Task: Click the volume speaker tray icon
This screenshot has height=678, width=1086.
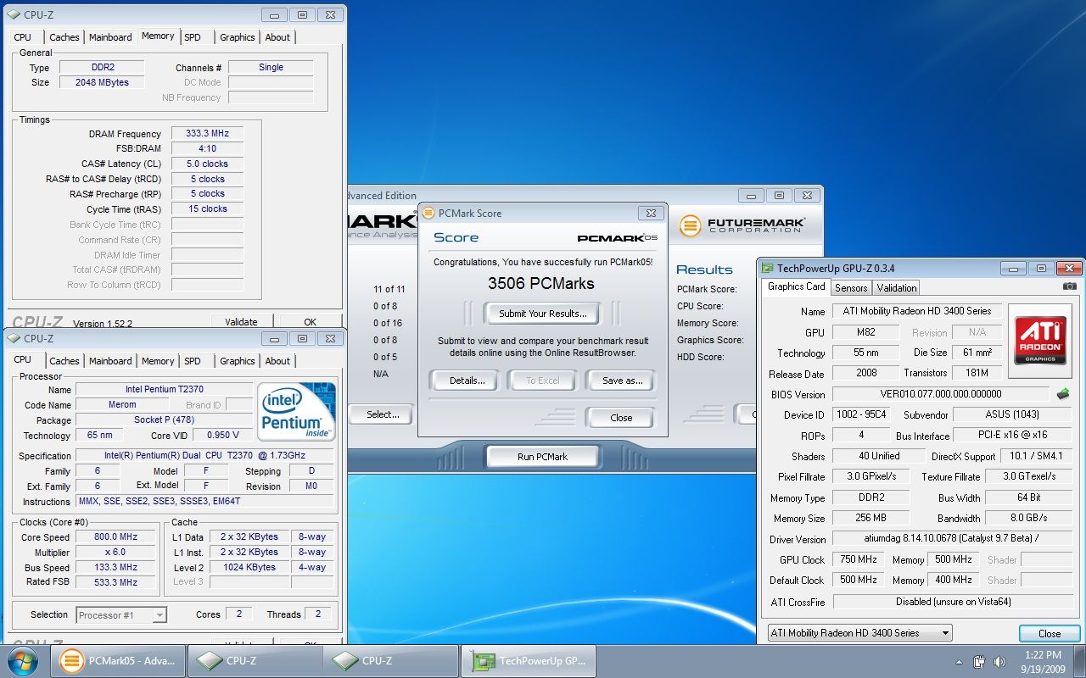Action: click(x=999, y=661)
